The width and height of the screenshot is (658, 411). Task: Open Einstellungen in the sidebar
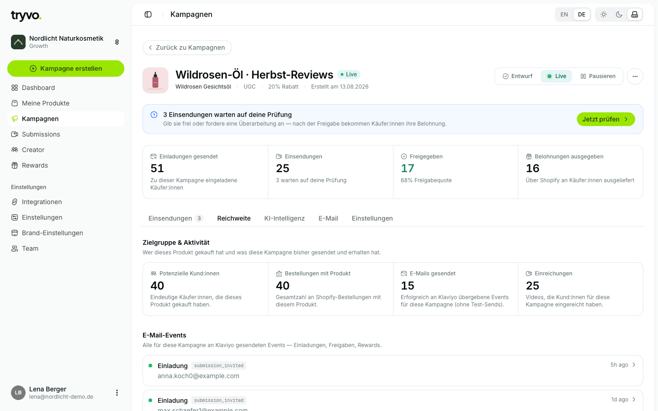(66, 217)
